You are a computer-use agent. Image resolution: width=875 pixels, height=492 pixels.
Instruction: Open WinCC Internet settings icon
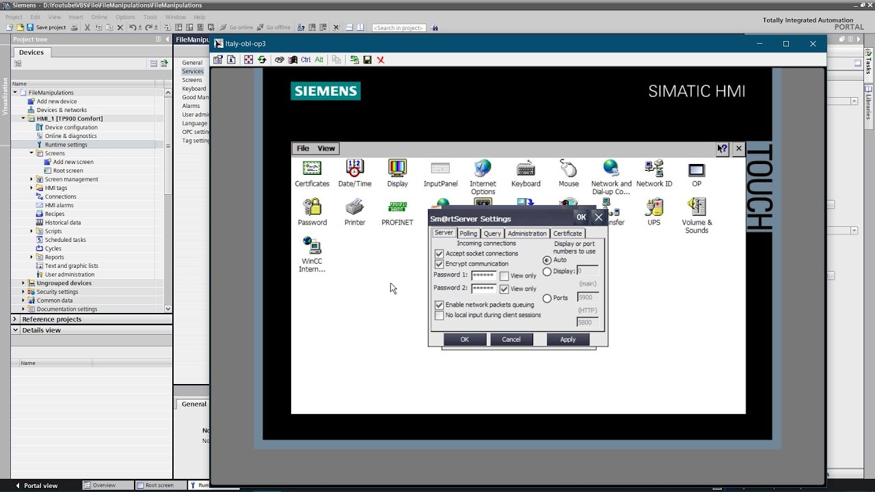pos(312,254)
